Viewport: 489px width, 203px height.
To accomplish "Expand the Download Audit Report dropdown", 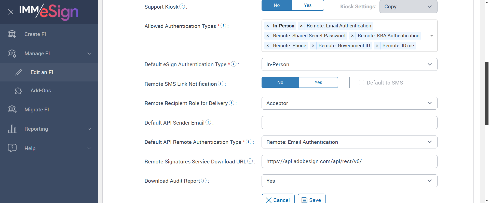I will tap(349, 181).
